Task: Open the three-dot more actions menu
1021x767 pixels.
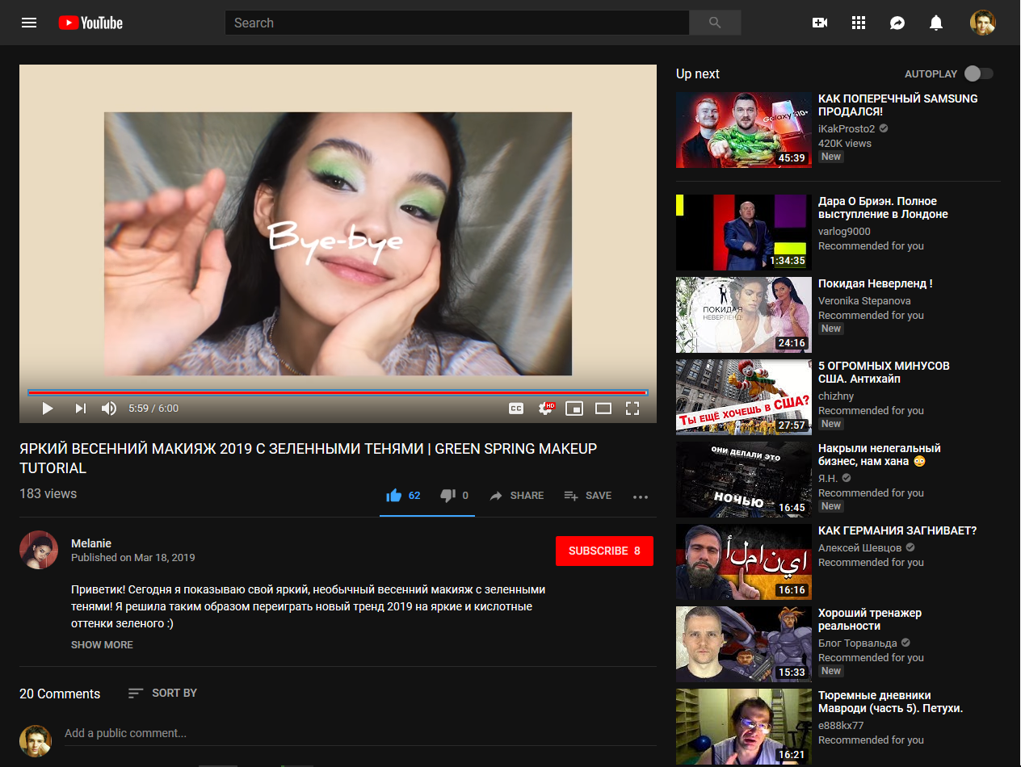Action: [x=641, y=497]
